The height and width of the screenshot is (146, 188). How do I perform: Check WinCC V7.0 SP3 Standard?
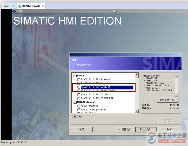point(79,83)
